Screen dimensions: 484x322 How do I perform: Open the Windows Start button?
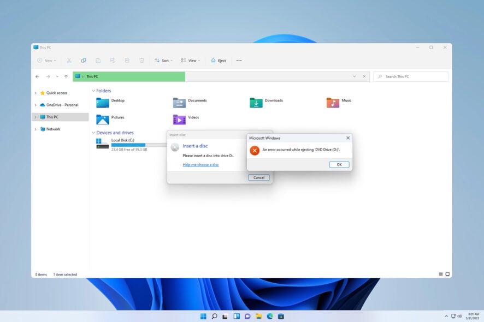203,316
